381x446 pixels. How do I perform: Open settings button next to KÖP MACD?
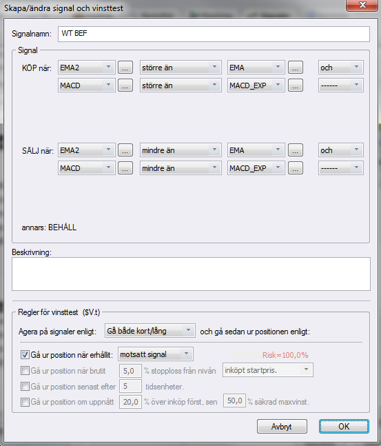click(x=125, y=85)
